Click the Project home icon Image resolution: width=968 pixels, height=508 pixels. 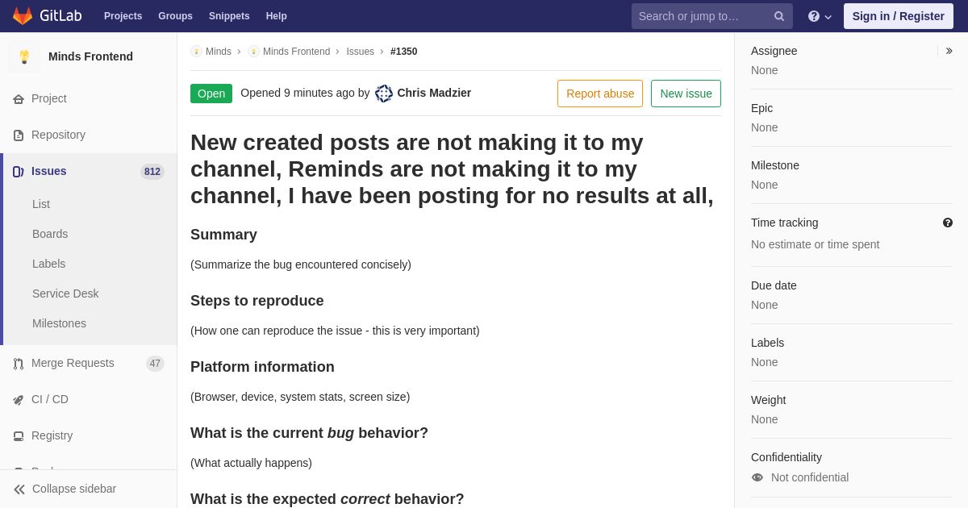click(19, 99)
